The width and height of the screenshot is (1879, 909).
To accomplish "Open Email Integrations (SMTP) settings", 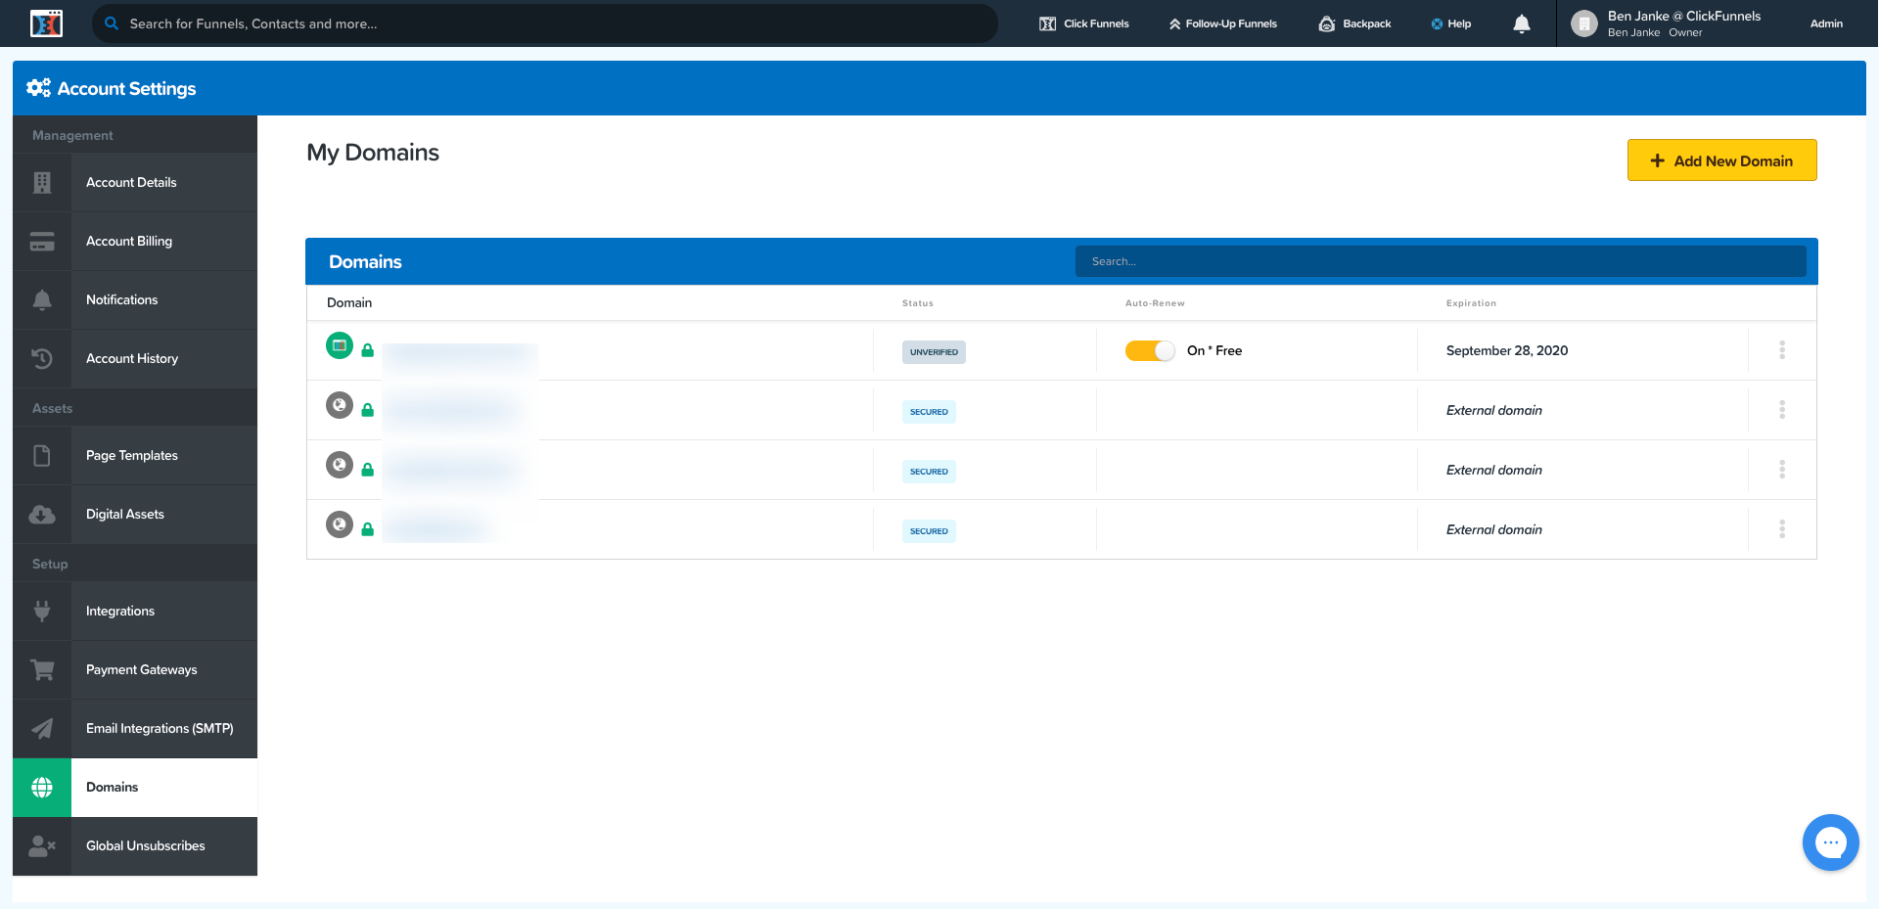I will tap(159, 729).
